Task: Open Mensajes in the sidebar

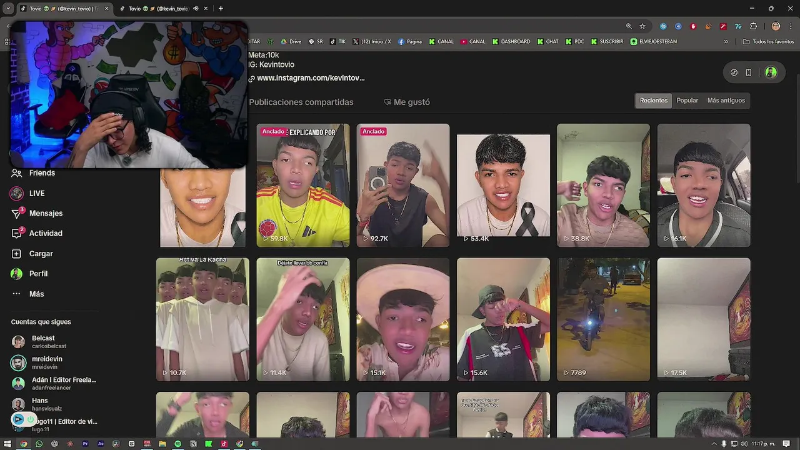Action: [x=37, y=213]
